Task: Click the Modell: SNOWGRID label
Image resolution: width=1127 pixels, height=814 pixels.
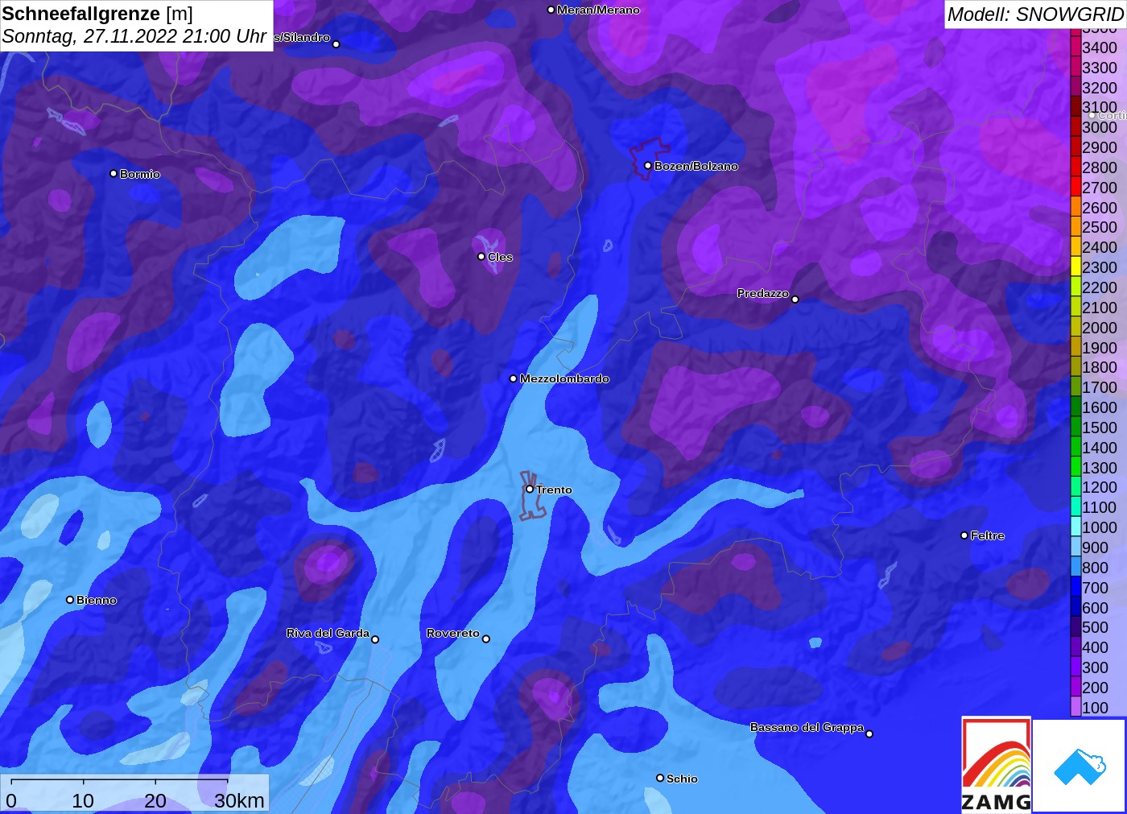Action: [x=1035, y=14]
